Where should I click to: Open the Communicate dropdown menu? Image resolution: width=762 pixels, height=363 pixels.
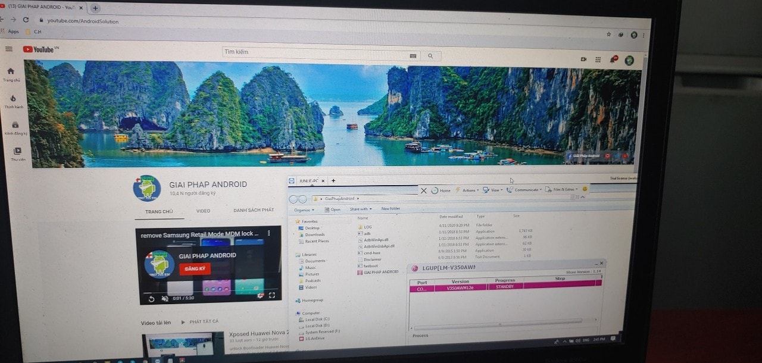tap(525, 190)
